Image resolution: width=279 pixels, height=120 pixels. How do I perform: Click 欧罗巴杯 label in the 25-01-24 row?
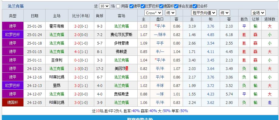tap(13, 35)
